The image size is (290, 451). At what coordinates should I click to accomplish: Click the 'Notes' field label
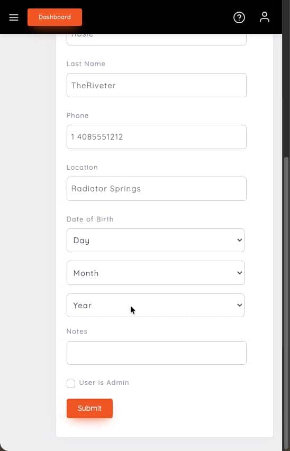coord(77,332)
